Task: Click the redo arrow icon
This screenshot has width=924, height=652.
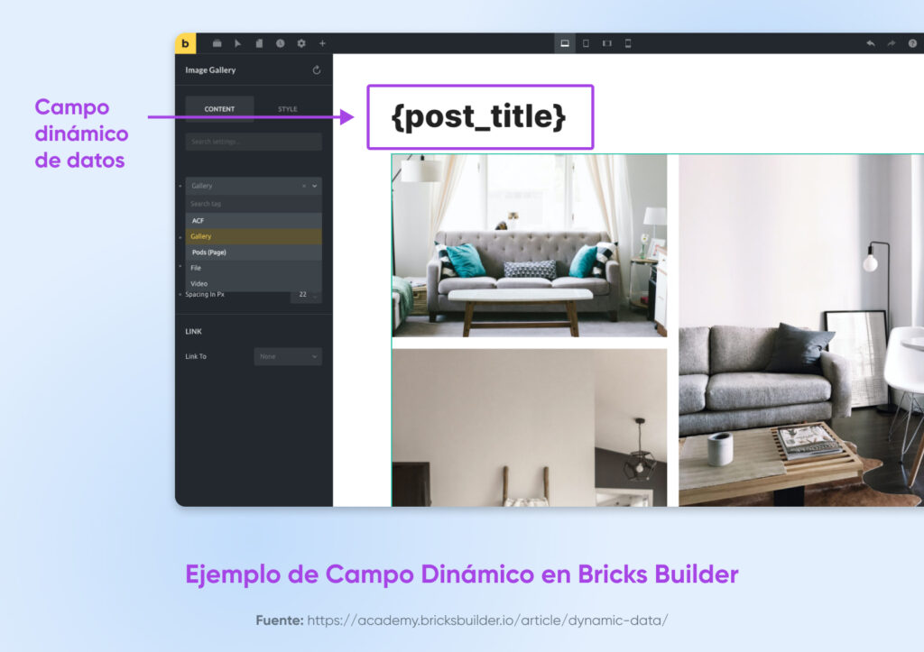Action: tap(891, 42)
